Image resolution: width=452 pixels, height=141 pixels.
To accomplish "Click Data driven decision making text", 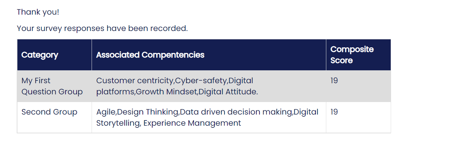I will click(236, 112).
